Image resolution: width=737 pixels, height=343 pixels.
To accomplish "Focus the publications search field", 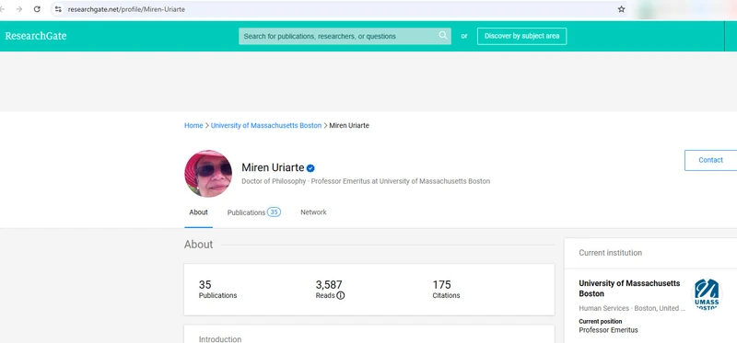I will 345,36.
